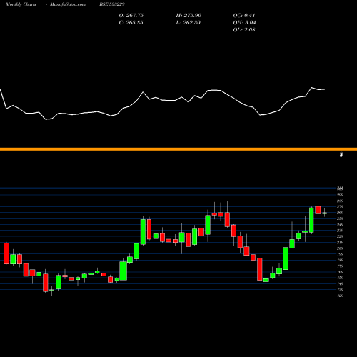Click the 289 price axis label

click(x=341, y=201)
